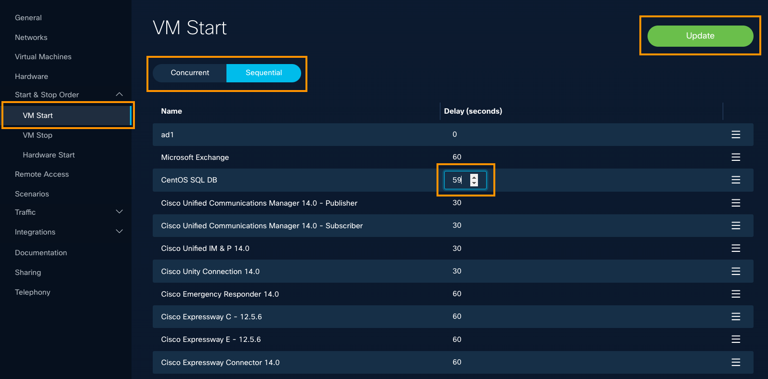Click the green Update button
This screenshot has height=379, width=768.
pyautogui.click(x=700, y=36)
